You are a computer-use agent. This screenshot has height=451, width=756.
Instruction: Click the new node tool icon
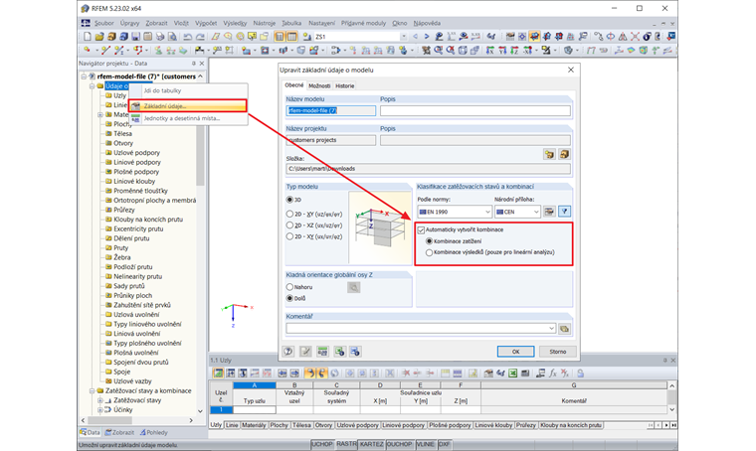click(88, 50)
